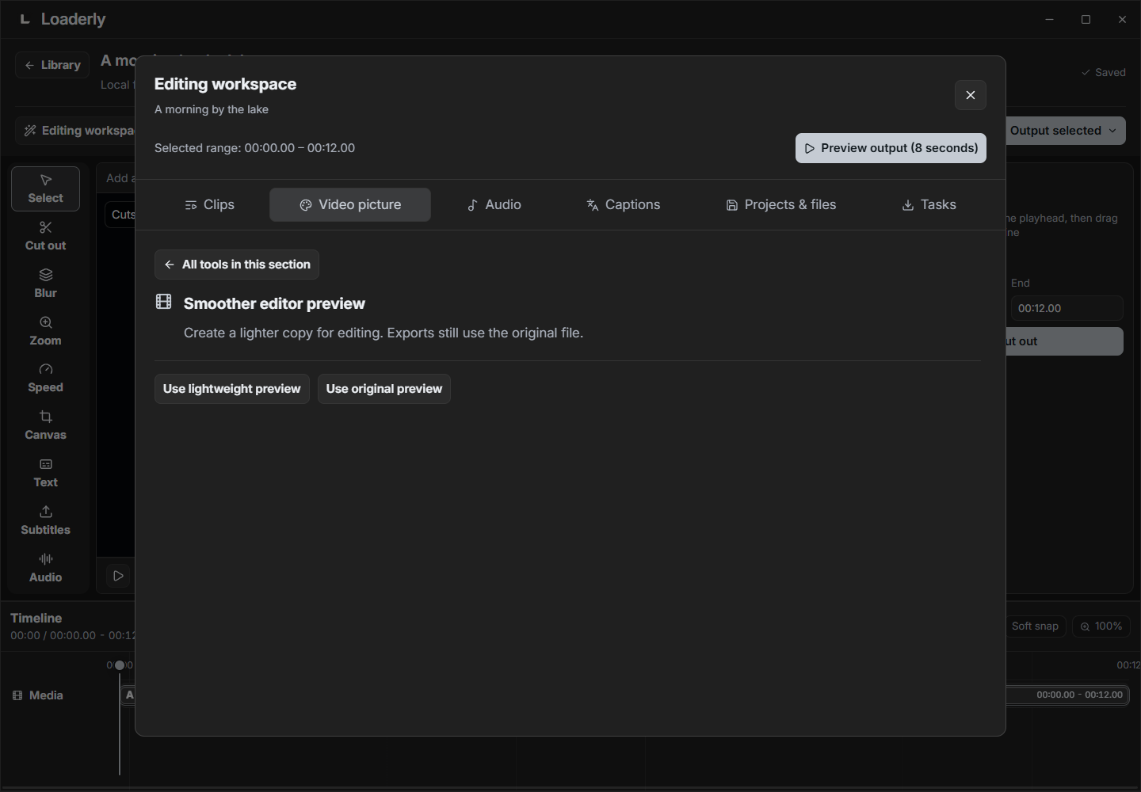Screen dimensions: 1141x792
Task: Use lightweight preview
Action: (x=231, y=389)
